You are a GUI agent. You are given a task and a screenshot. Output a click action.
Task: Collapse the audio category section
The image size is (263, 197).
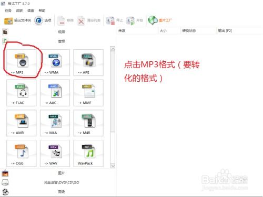coord(58,41)
